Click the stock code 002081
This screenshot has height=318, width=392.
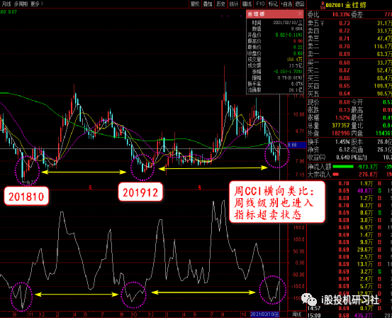coord(335,5)
